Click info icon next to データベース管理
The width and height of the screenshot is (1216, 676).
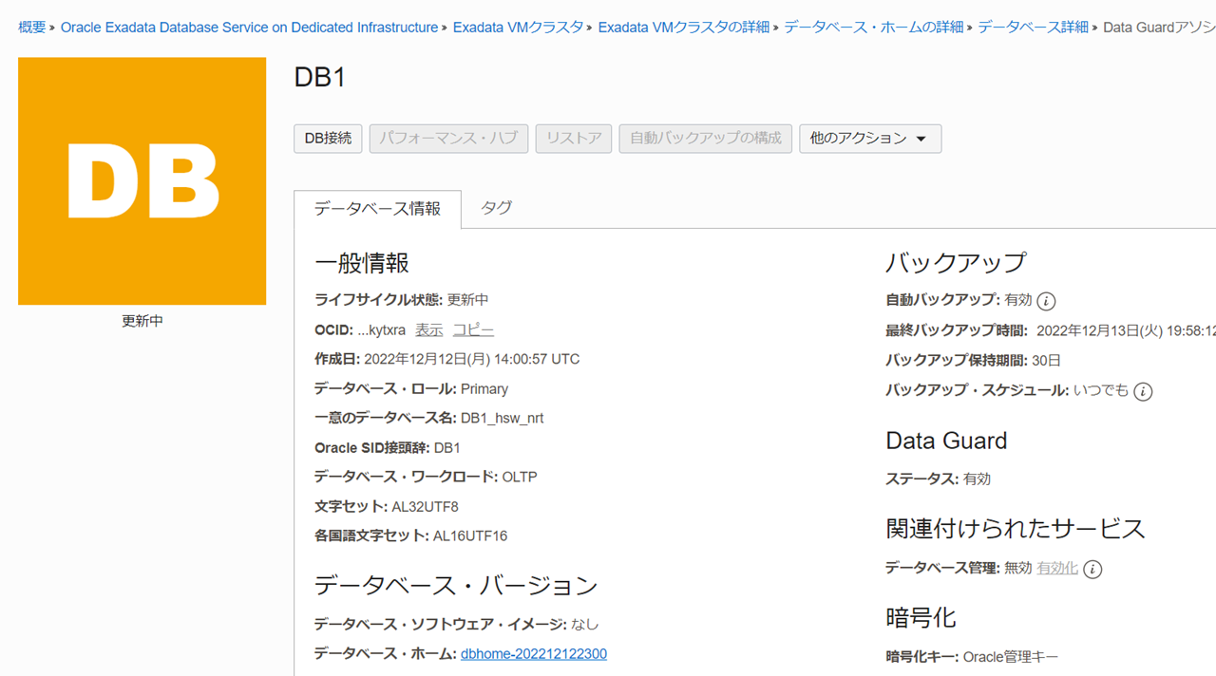coord(1092,570)
